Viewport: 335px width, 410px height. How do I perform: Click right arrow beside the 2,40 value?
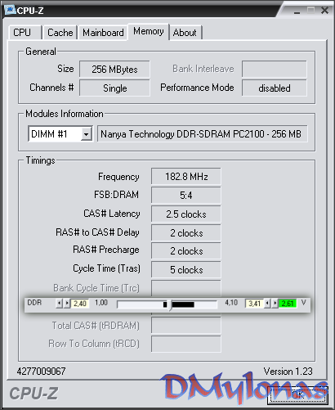pos(66,304)
